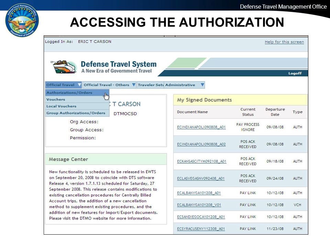
Task: Click the DTMOCSD organization text
Action: pyautogui.click(x=125, y=114)
